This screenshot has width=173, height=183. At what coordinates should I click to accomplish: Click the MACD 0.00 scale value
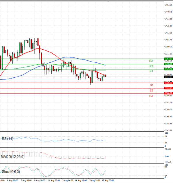point(167,156)
